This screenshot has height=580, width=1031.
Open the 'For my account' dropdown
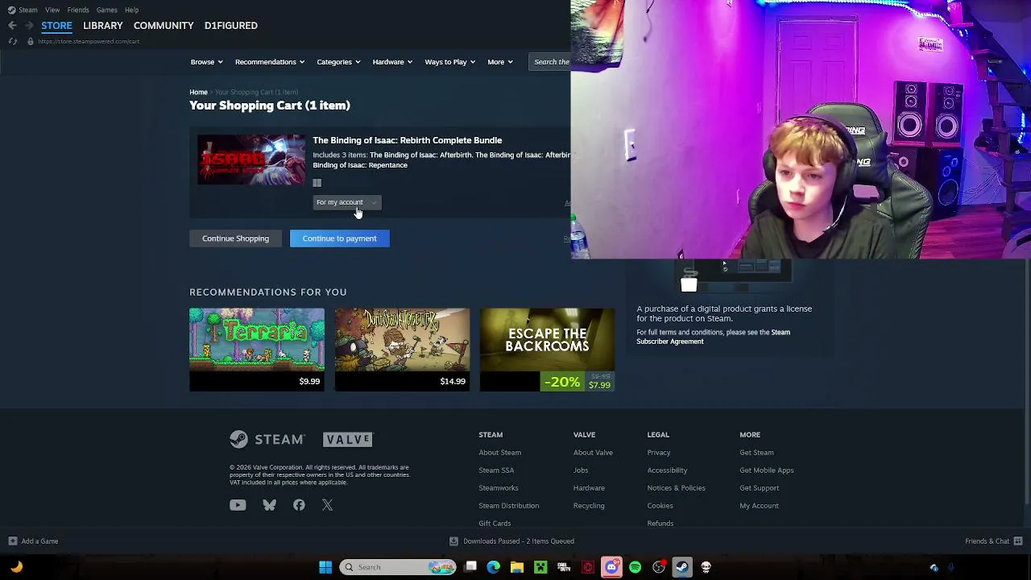pyautogui.click(x=347, y=202)
